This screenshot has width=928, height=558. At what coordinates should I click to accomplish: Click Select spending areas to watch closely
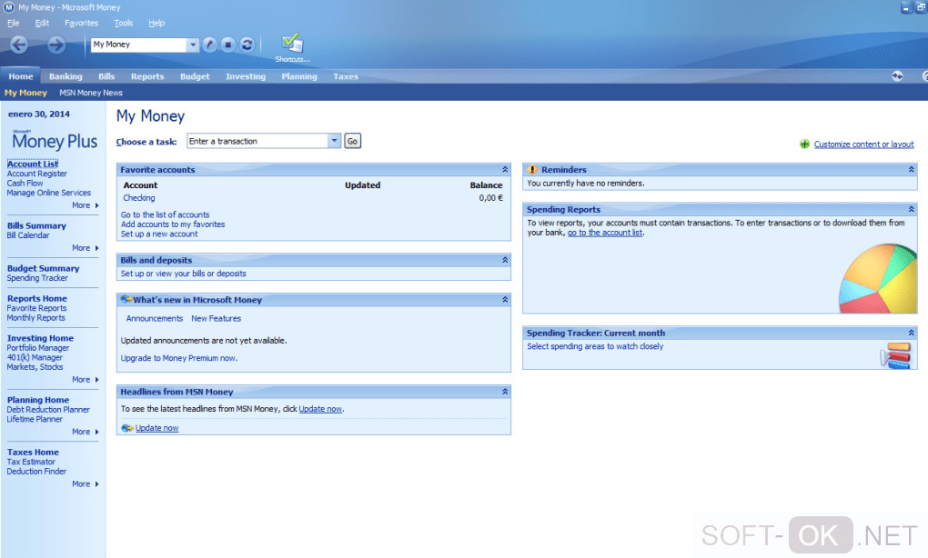point(595,346)
